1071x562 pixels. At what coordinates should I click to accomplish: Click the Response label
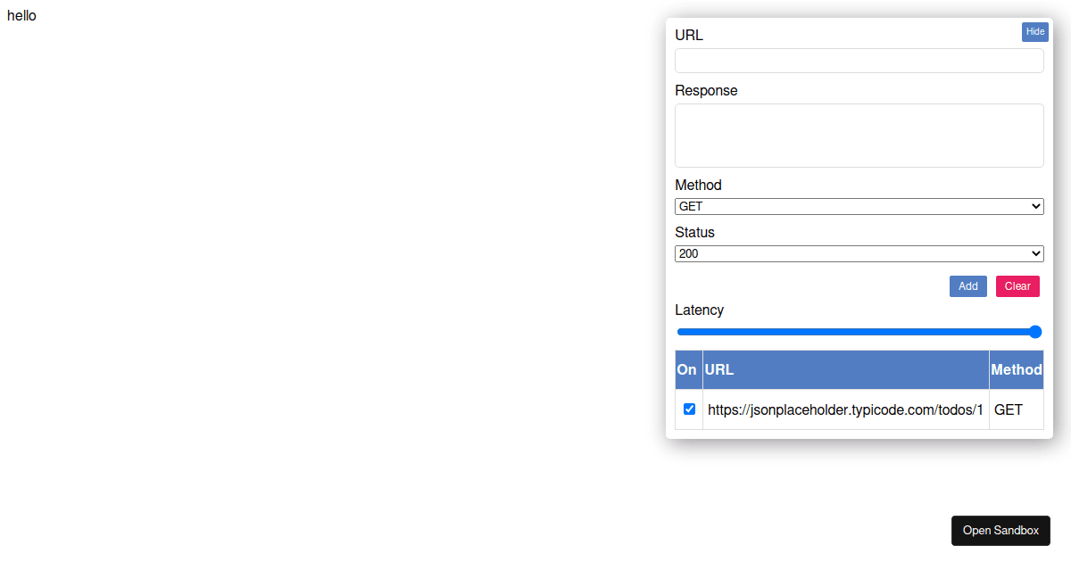tap(706, 90)
